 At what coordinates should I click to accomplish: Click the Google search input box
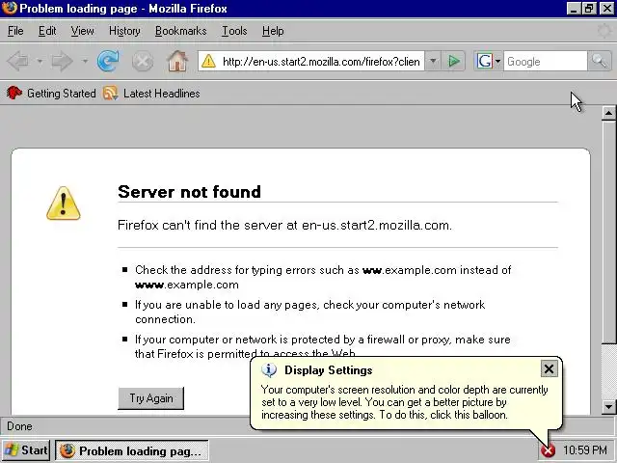(546, 62)
